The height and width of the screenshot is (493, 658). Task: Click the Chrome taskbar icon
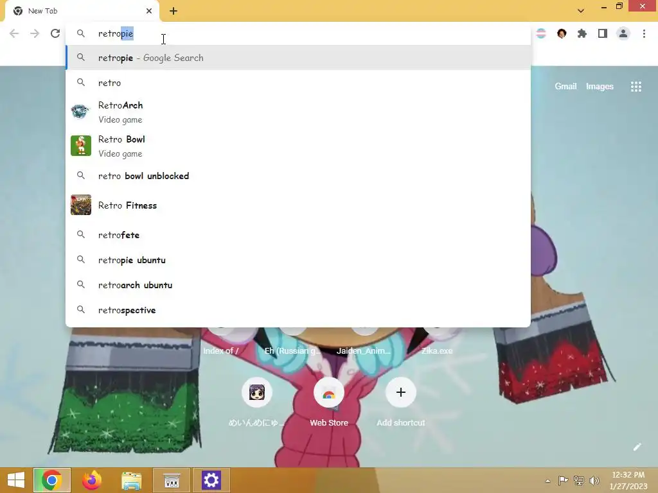[x=52, y=480]
